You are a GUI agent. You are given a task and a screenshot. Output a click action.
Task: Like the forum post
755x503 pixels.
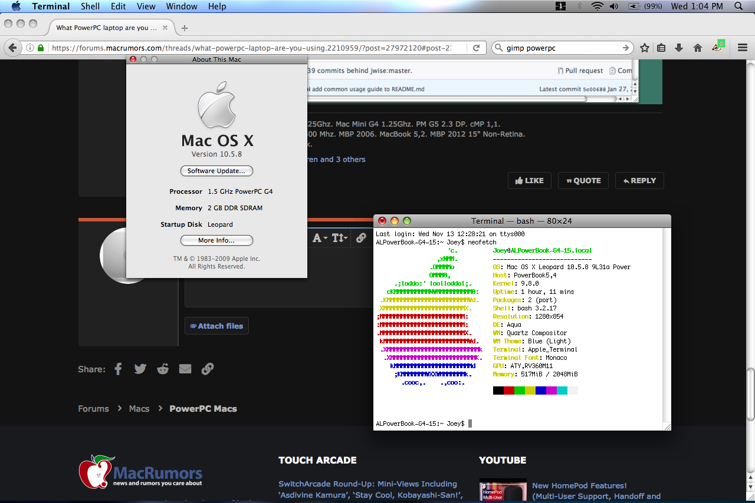[x=529, y=181]
